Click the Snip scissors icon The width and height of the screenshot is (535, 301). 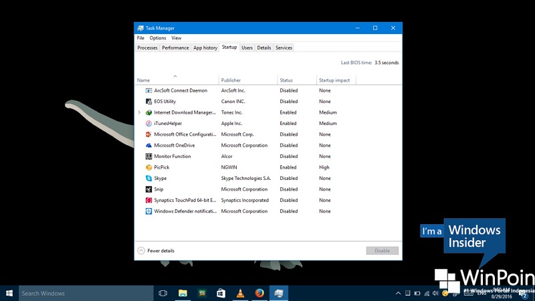click(148, 189)
